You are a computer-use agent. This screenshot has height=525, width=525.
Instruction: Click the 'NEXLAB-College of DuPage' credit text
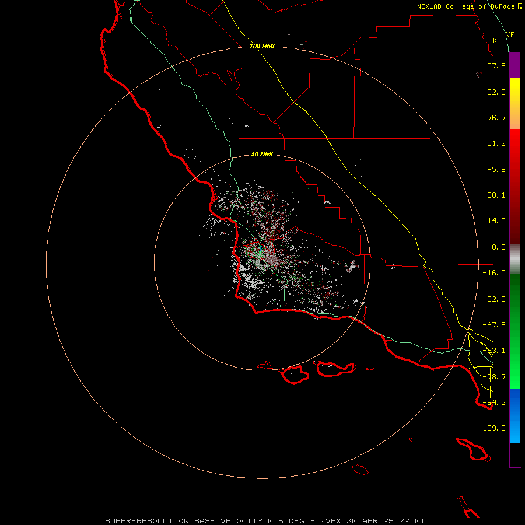(x=466, y=6)
